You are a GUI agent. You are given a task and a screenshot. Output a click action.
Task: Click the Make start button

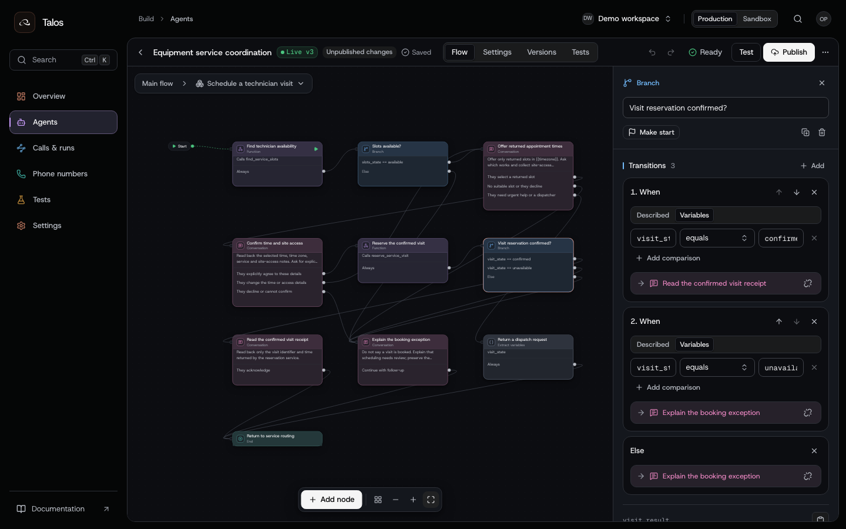651,132
